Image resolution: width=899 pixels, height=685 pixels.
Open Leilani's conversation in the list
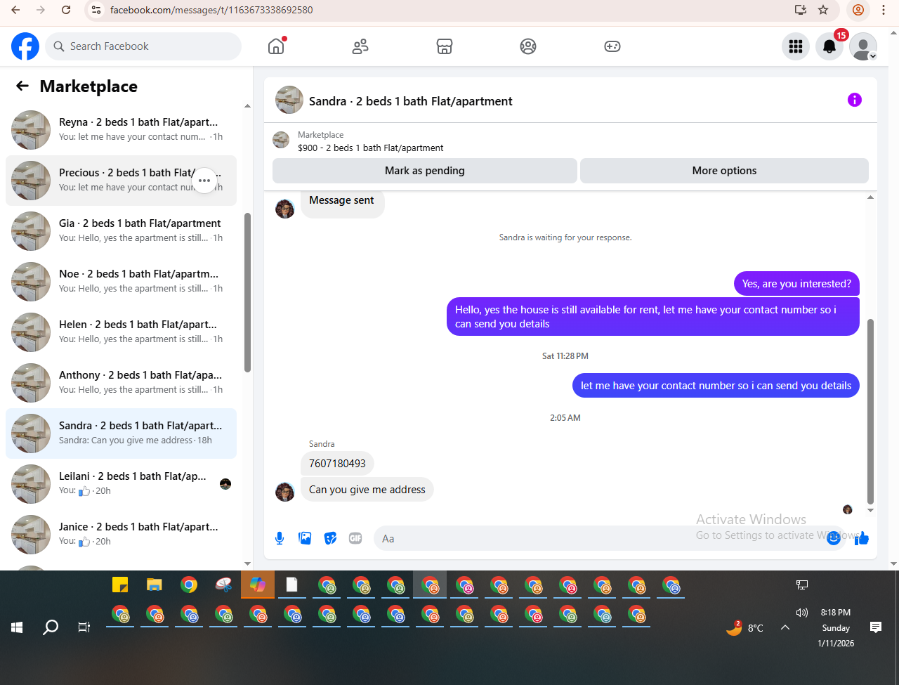coord(121,484)
